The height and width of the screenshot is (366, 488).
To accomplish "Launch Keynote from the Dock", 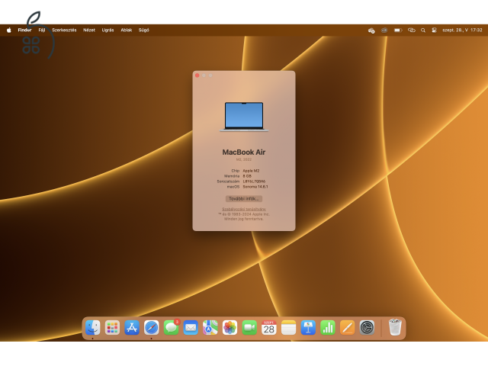I will click(308, 328).
